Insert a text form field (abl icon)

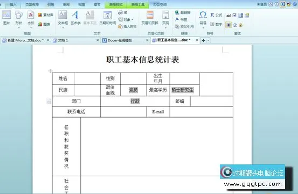coord(228,16)
